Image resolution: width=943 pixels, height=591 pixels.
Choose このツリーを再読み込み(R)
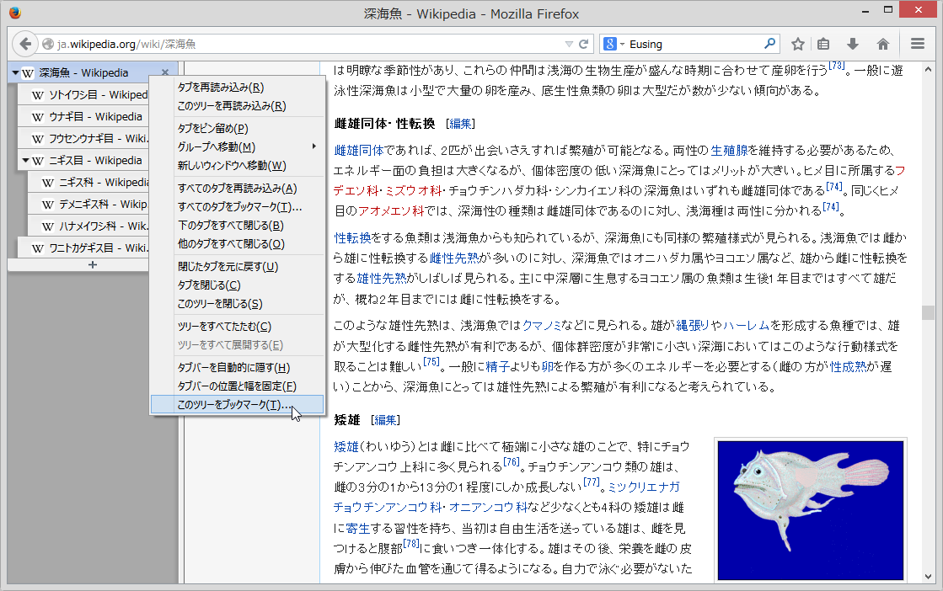coord(237,106)
